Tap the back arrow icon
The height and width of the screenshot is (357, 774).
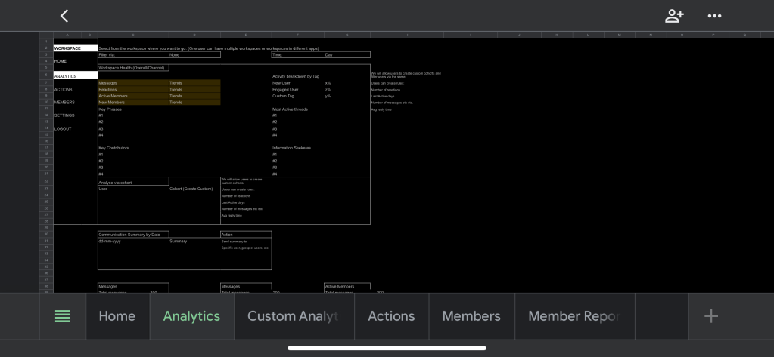coord(64,16)
